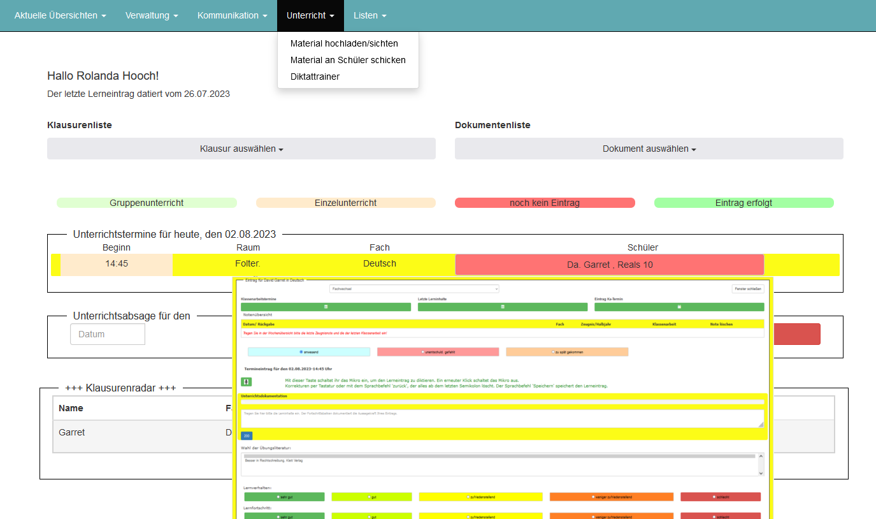Expand the 'Klausur auswählen' dropdown
Viewport: 876px width, 519px height.
(x=241, y=149)
